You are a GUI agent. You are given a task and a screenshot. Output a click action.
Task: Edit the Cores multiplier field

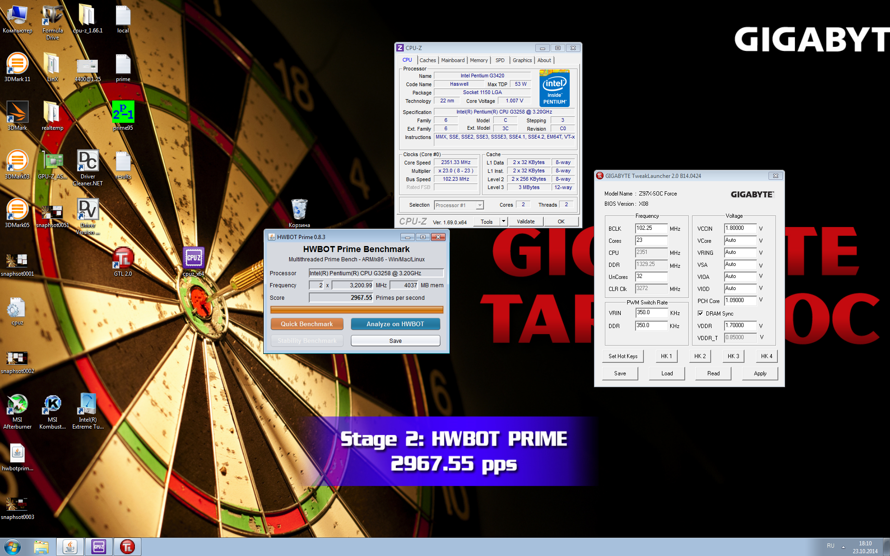coord(651,240)
